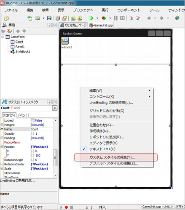The height and width of the screenshot is (210, 185).
Task: Toggle the Locked False checkbox
Action: pyautogui.click(x=32, y=120)
